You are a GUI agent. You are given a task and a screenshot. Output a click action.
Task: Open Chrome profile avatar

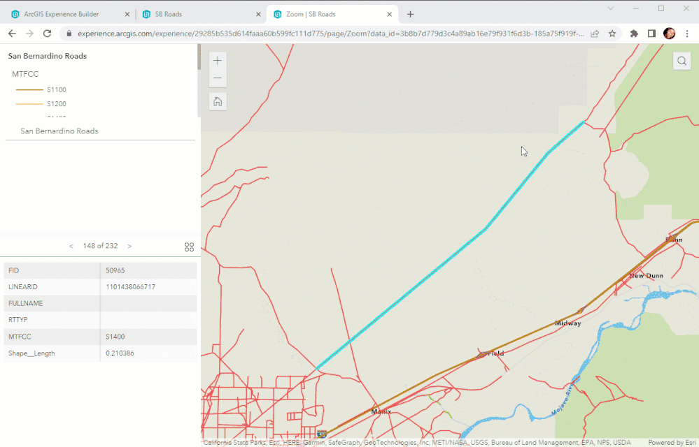point(669,34)
